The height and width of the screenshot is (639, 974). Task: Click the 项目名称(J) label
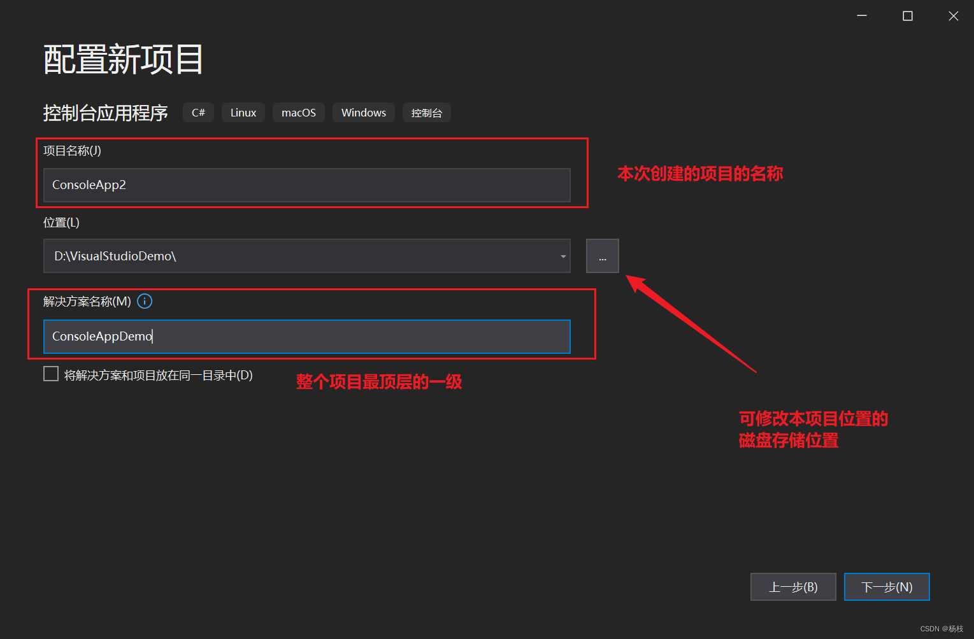click(71, 151)
